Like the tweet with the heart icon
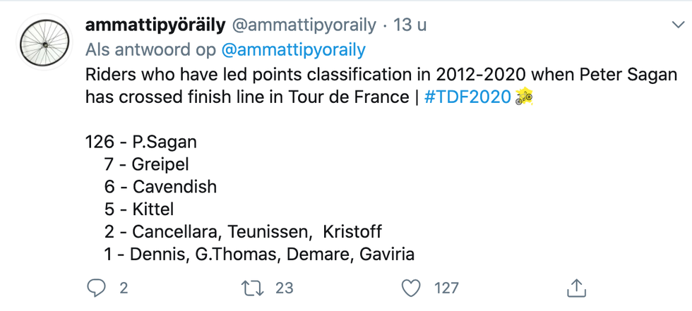The height and width of the screenshot is (311, 692). pyautogui.click(x=411, y=288)
